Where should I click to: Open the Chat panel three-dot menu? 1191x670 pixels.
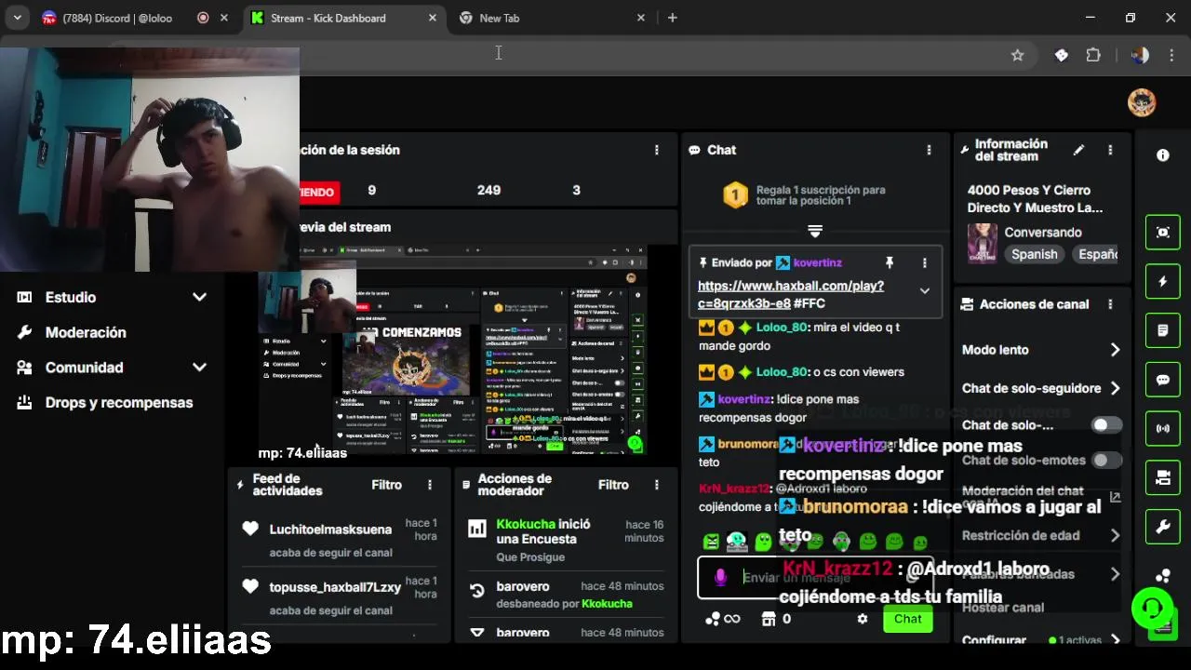click(929, 150)
